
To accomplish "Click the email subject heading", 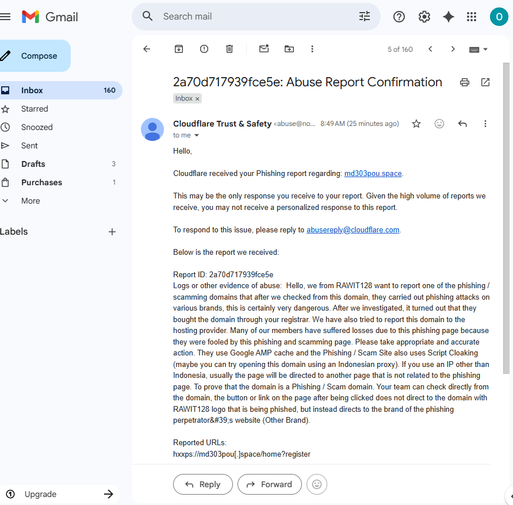I will (308, 82).
